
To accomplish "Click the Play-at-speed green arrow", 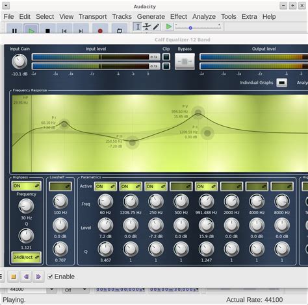I will [169, 27].
